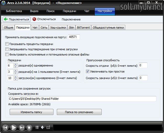This screenshot has height=133, width=164.
Task: Click the Подключение status label
Action: click(71, 19)
